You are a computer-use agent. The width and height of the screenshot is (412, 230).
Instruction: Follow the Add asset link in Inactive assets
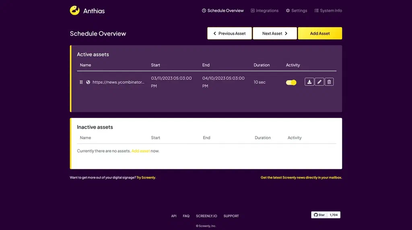(140, 151)
